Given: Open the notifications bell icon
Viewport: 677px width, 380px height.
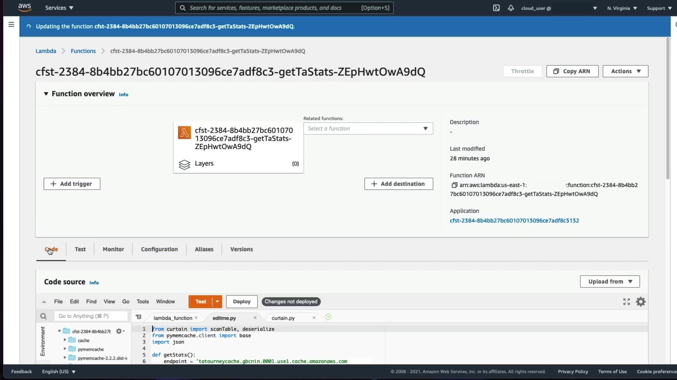Looking at the screenshot, I should [x=511, y=8].
